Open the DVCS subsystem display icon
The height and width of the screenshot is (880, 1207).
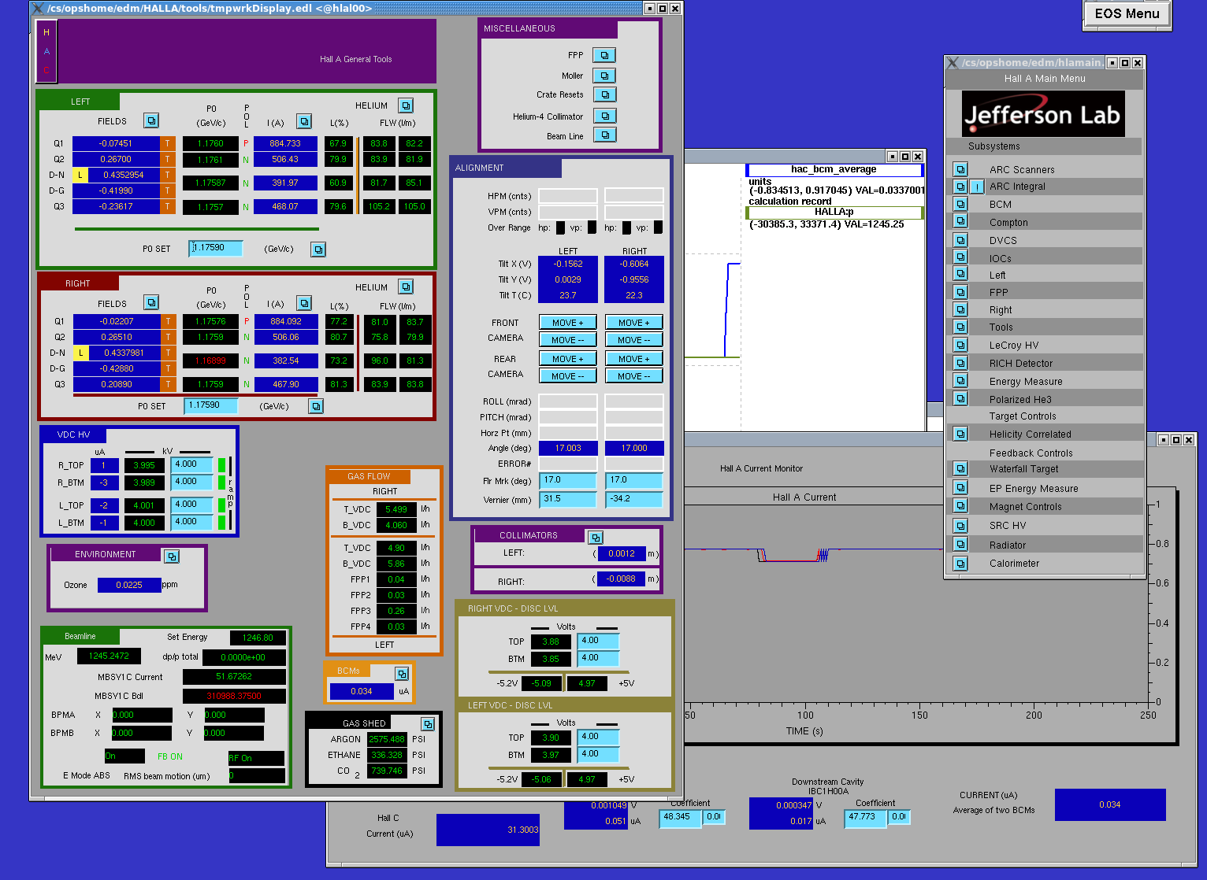(x=960, y=240)
